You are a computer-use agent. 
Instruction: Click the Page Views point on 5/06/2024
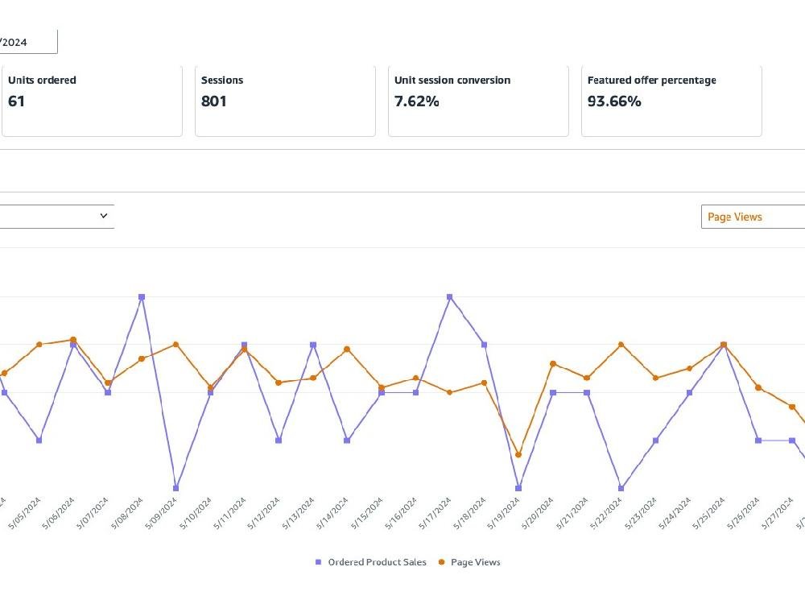(73, 339)
